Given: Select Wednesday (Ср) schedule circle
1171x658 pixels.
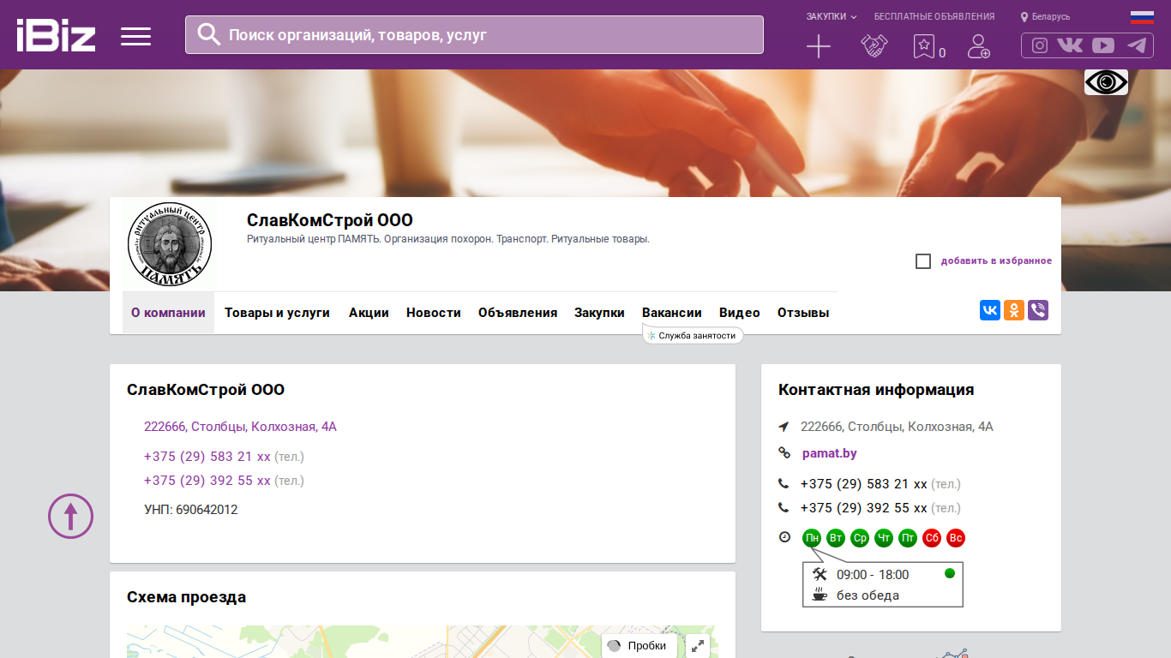Looking at the screenshot, I should (860, 538).
